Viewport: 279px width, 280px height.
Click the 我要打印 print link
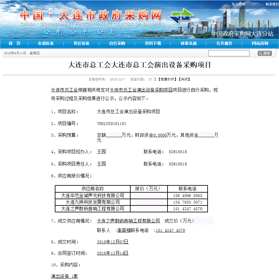[167, 79]
